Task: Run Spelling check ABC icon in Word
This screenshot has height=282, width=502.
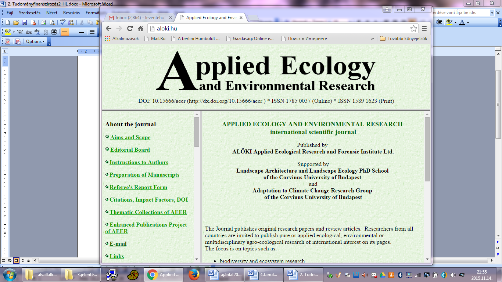Action: coord(62,22)
